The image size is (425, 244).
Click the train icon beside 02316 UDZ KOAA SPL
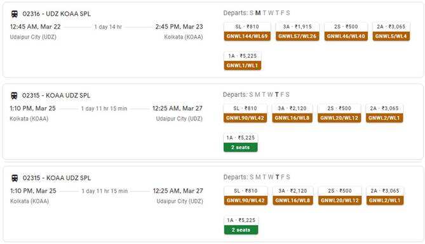point(15,14)
